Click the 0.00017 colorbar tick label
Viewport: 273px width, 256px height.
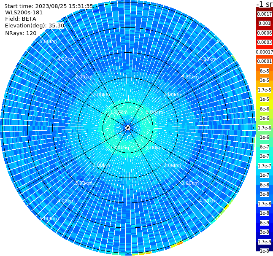[265, 52]
